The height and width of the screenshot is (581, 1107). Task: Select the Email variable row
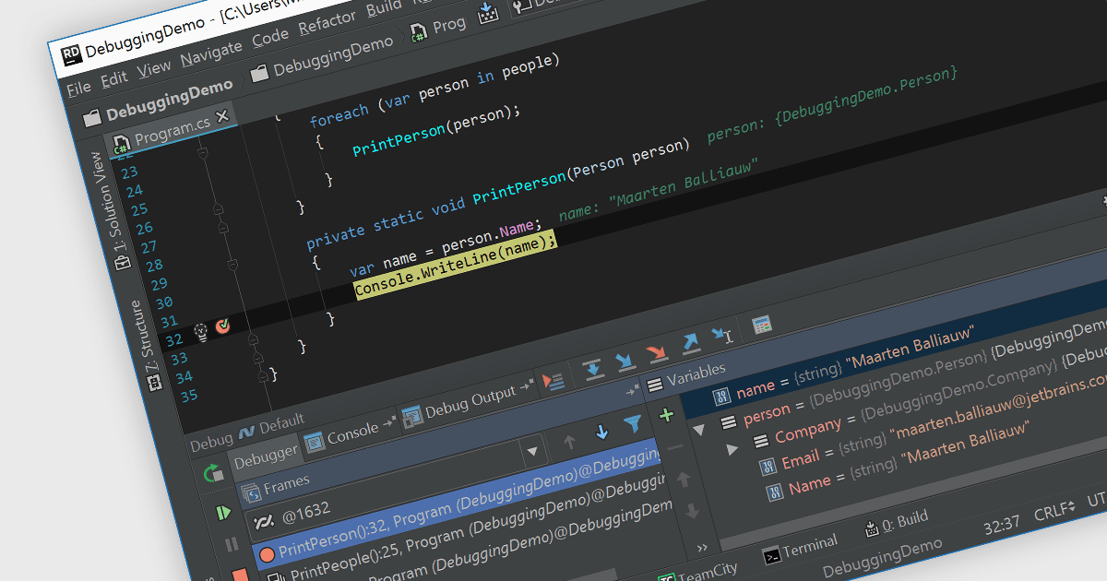click(x=932, y=423)
